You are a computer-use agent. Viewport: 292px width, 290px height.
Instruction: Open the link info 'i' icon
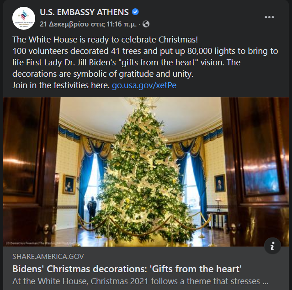click(272, 246)
